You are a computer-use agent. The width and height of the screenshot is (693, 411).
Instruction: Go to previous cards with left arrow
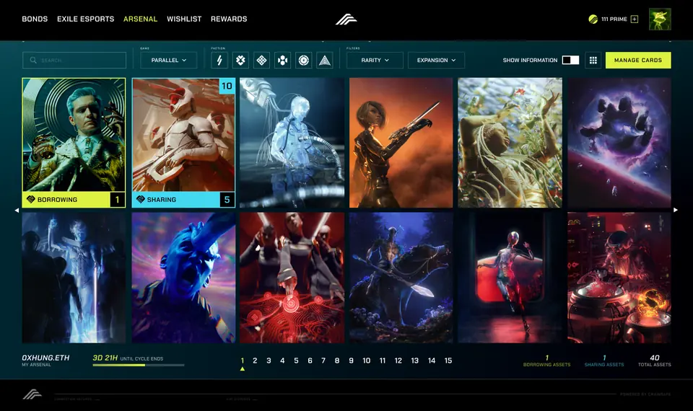17,210
